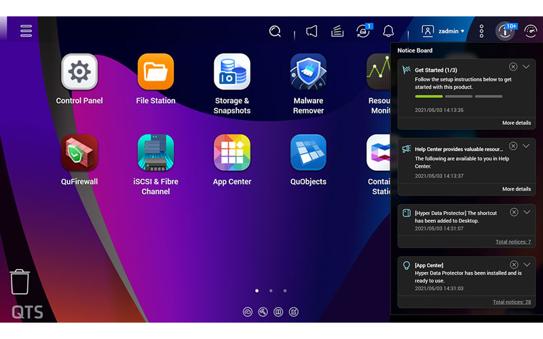Click the help book icon in bottom dock
This screenshot has height=339, width=543.
pos(278,312)
